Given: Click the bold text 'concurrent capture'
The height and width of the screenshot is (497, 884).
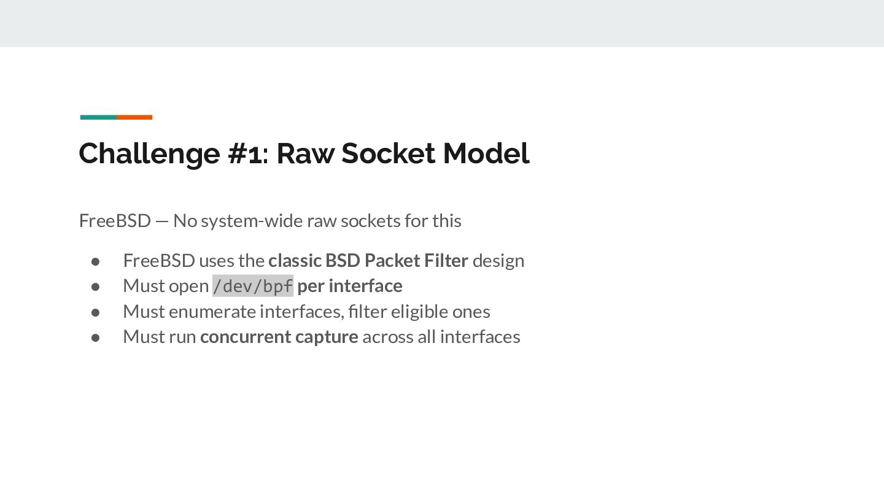Looking at the screenshot, I should tap(279, 337).
